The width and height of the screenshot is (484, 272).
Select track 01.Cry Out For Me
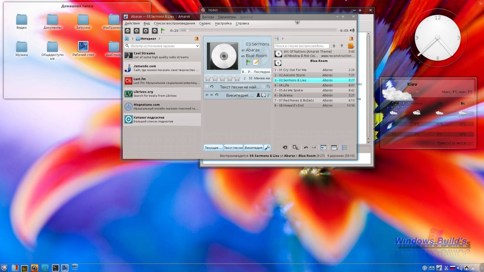point(315,70)
